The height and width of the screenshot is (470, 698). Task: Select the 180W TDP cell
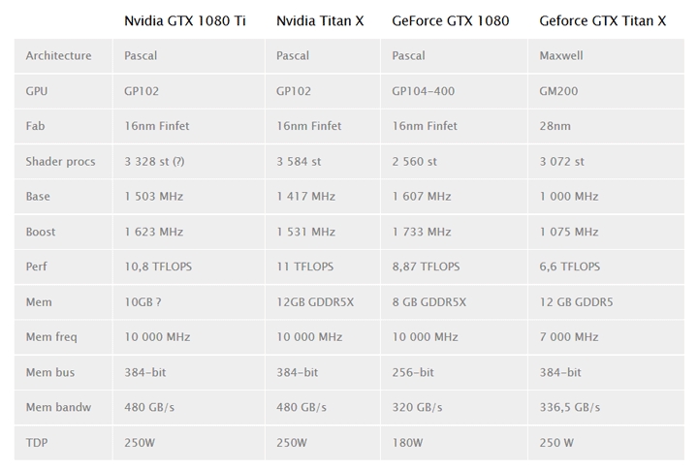click(x=408, y=442)
